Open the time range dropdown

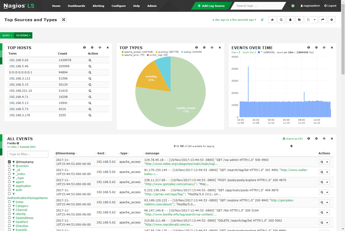point(234,20)
